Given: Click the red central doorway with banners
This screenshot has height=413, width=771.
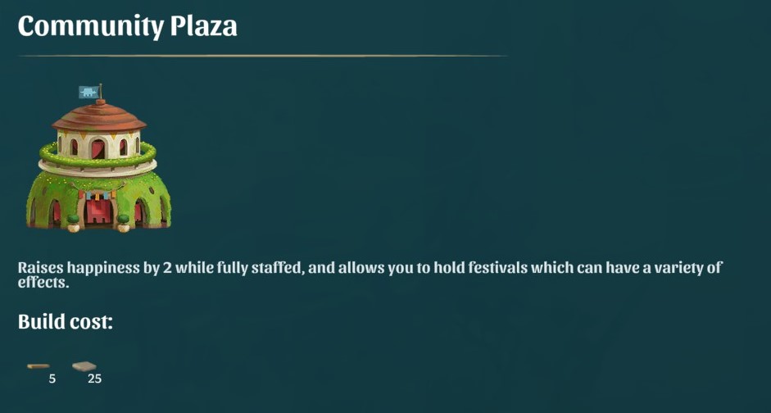Looking at the screenshot, I should [98, 211].
